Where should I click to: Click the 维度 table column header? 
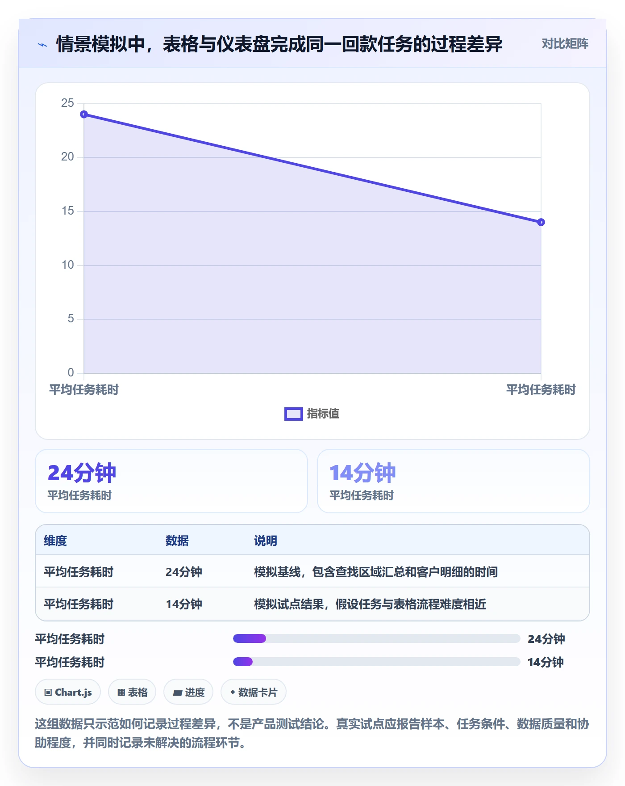pyautogui.click(x=55, y=541)
